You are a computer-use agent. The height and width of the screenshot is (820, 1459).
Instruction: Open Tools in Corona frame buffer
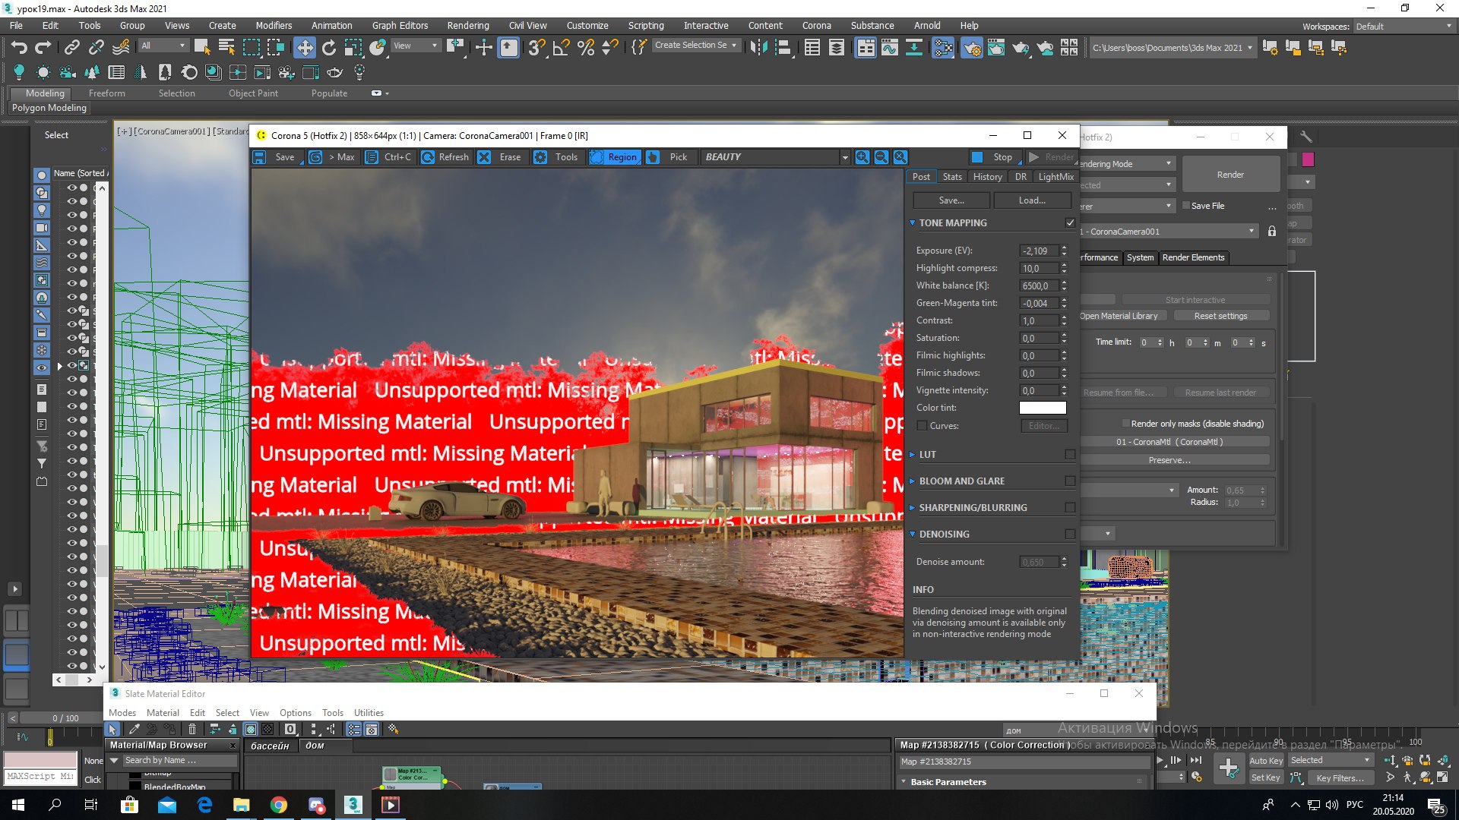point(557,157)
